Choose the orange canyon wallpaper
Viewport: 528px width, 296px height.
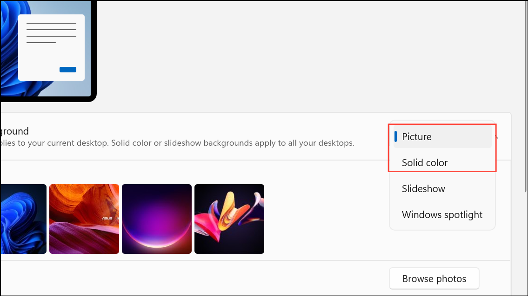click(x=84, y=219)
